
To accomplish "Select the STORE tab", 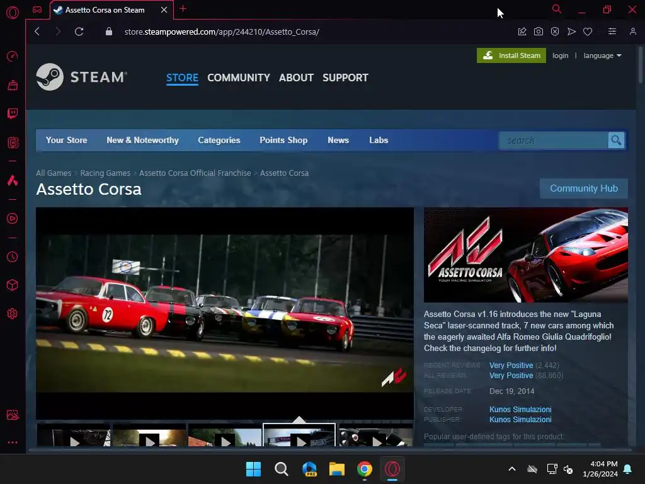I will [x=182, y=78].
